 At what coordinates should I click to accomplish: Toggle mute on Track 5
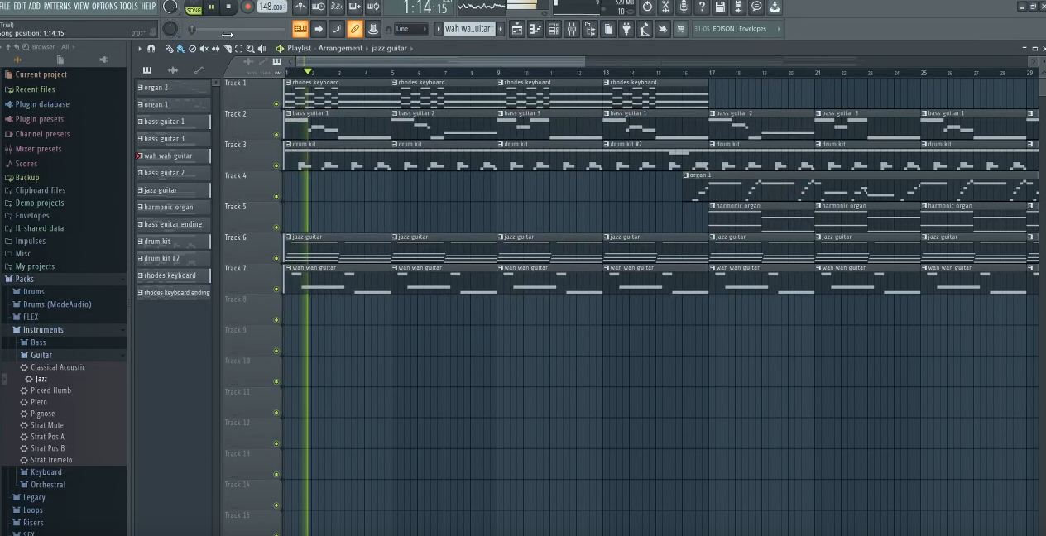pyautogui.click(x=276, y=227)
